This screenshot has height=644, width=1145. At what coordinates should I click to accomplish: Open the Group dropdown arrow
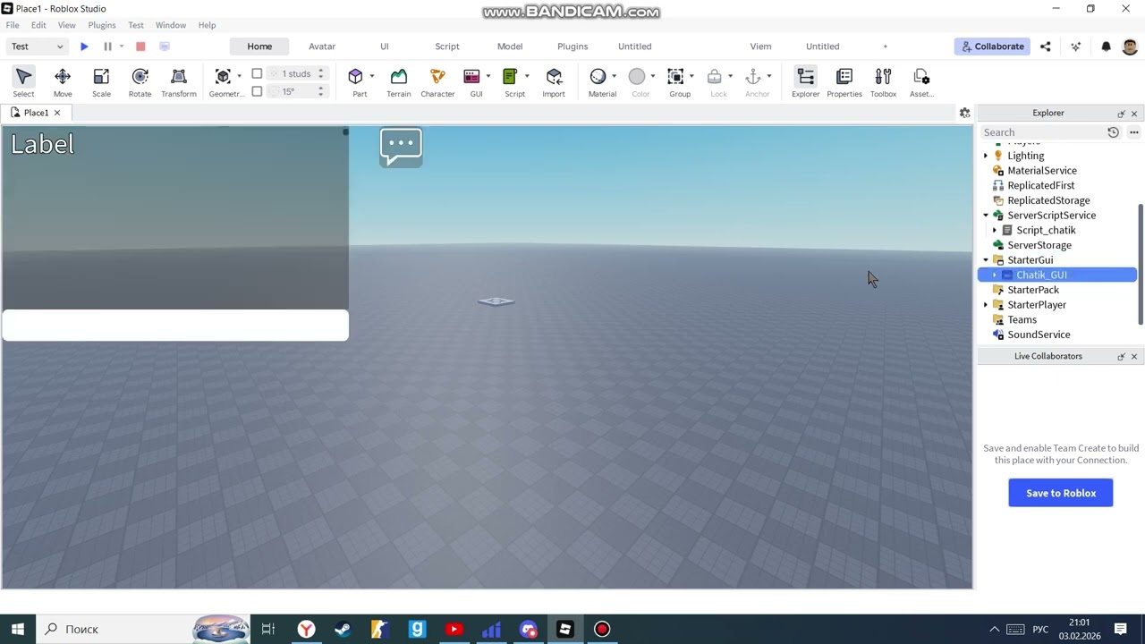click(691, 76)
